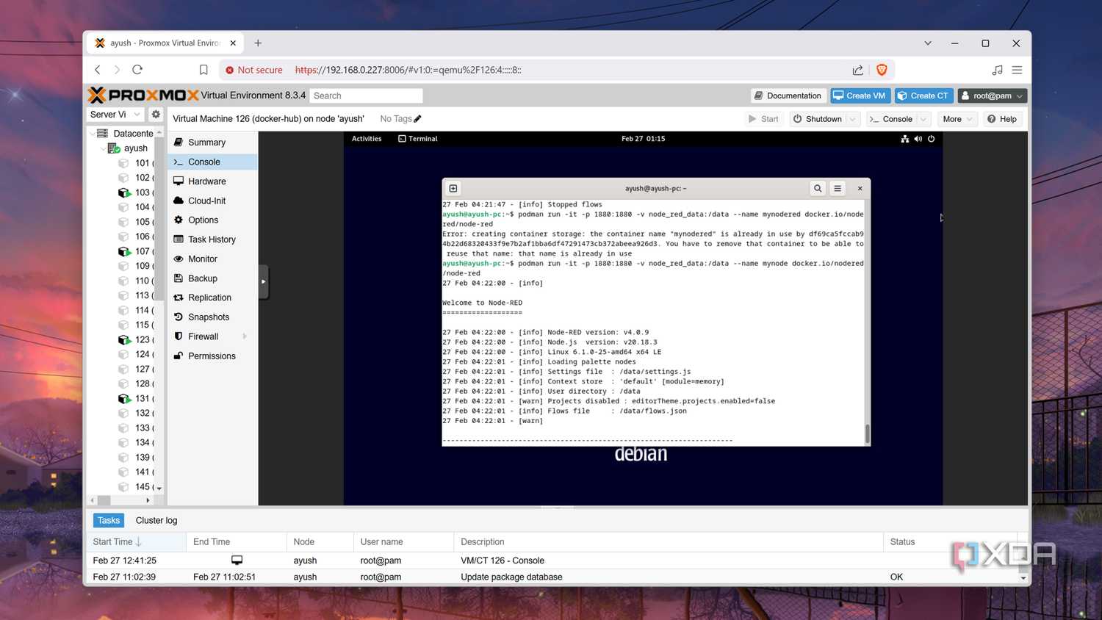Click the GNOME network icon
1102x620 pixels.
point(904,139)
